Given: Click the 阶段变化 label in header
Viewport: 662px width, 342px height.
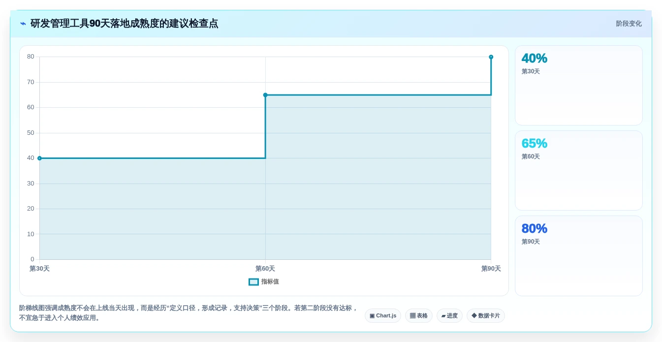Looking at the screenshot, I should (x=629, y=24).
